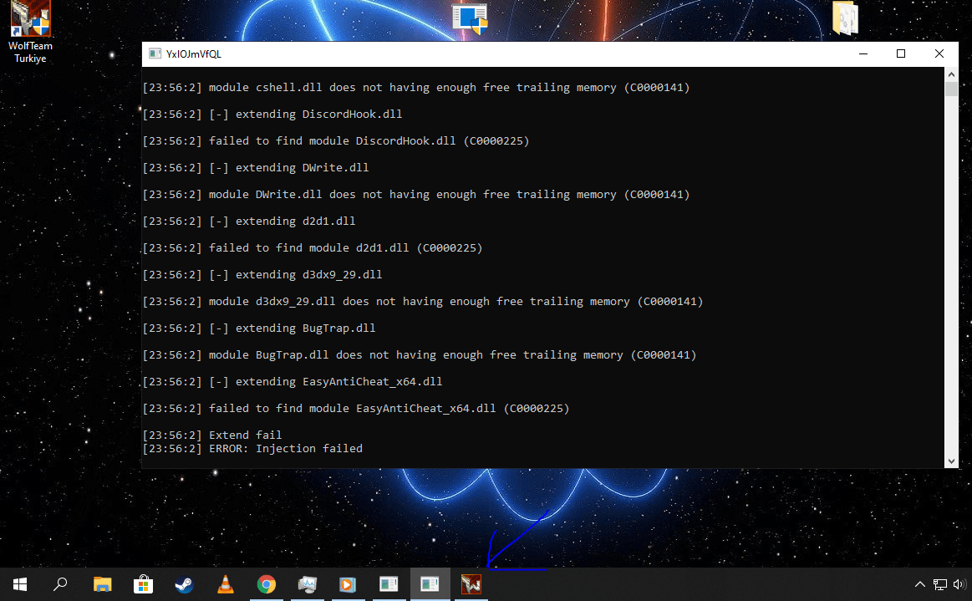Click the console scrollbar thumb
Screen dimensions: 972x601
(x=951, y=89)
